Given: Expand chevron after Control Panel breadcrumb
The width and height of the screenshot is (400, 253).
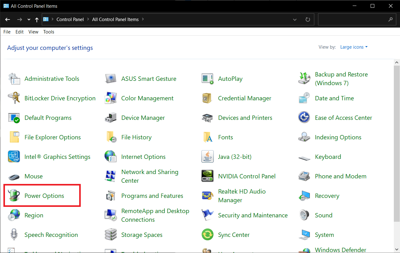Looking at the screenshot, I should (88, 20).
